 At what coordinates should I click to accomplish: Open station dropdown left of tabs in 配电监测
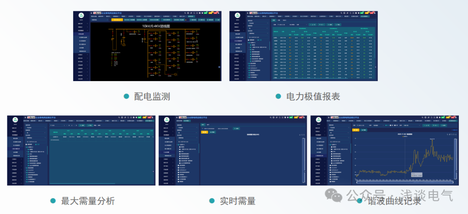pos(100,19)
